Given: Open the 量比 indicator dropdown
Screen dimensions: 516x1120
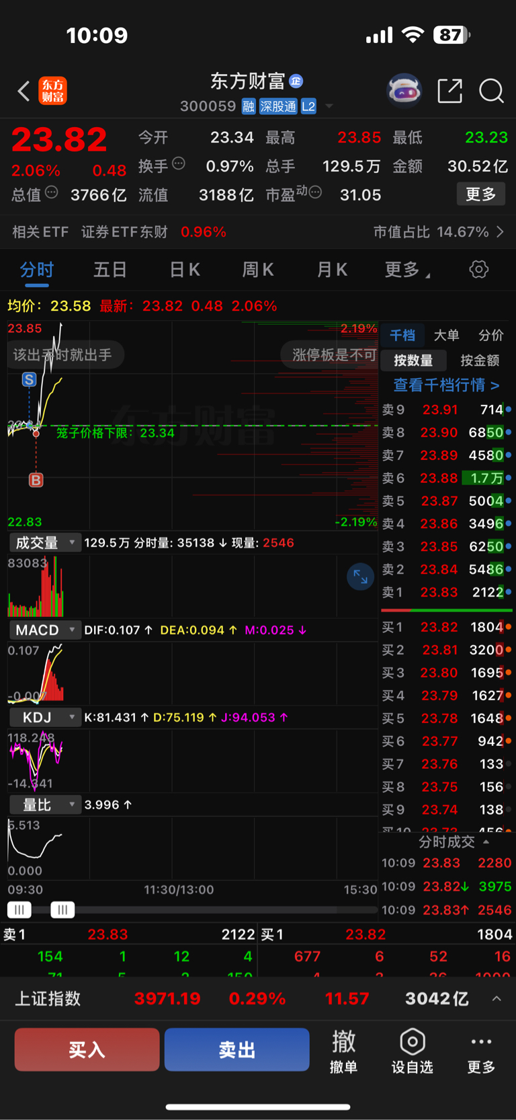Looking at the screenshot, I should [45, 805].
